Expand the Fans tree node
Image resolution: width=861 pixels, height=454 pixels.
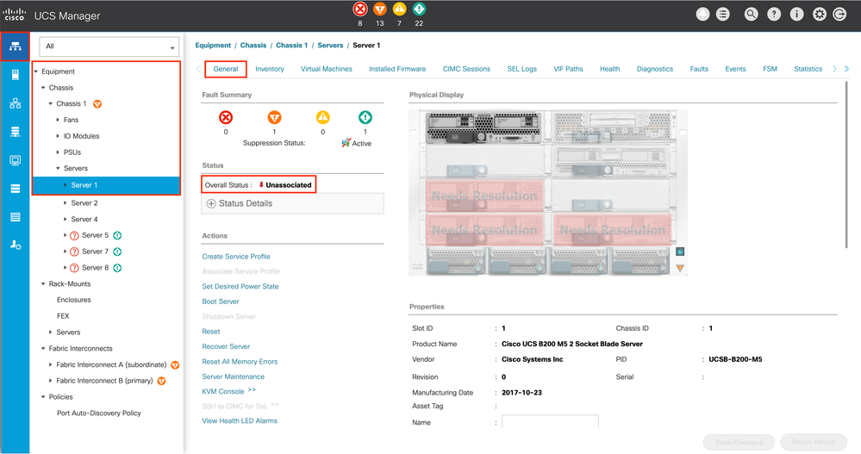pos(59,120)
